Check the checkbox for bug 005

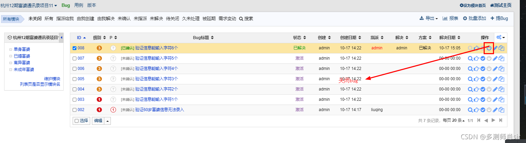[x=74, y=79]
